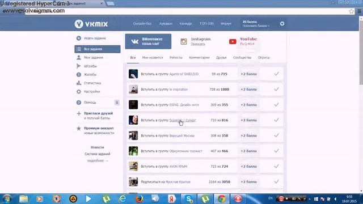This screenshot has height=204, width=363.
Task: Click +3 балла on subscribe task
Action: pos(248,182)
